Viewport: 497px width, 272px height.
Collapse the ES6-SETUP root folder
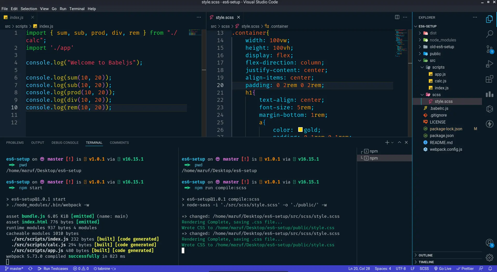pos(416,26)
